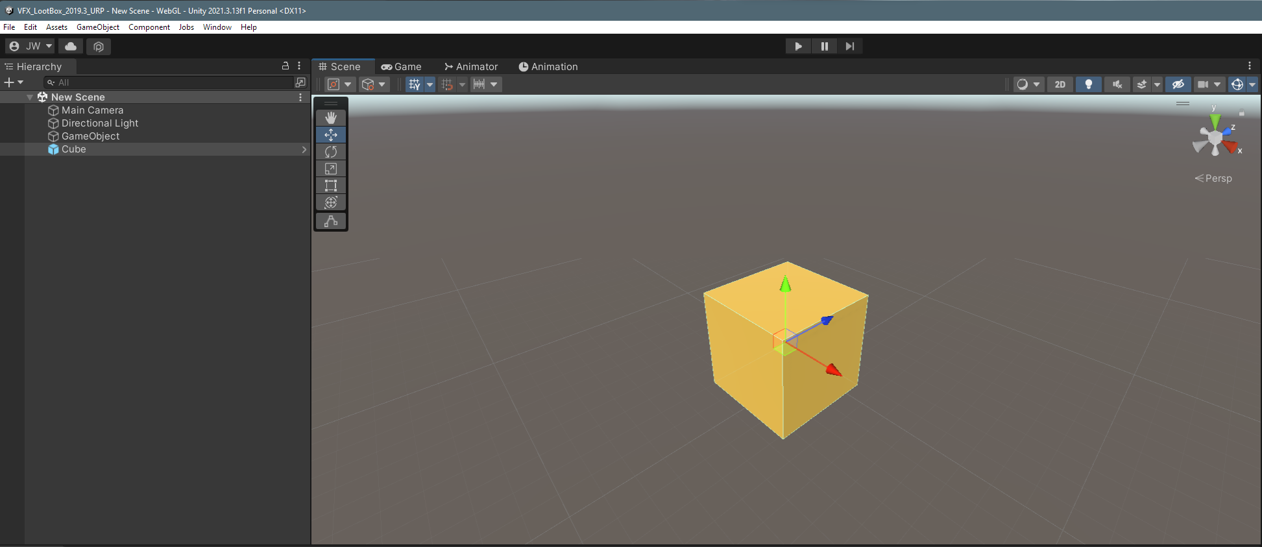The height and width of the screenshot is (547, 1262).
Task: Click the Persp projection label
Action: (1213, 178)
